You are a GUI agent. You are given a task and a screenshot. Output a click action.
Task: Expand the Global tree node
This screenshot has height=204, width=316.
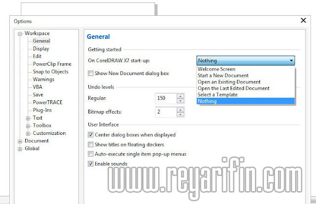pyautogui.click(x=20, y=149)
